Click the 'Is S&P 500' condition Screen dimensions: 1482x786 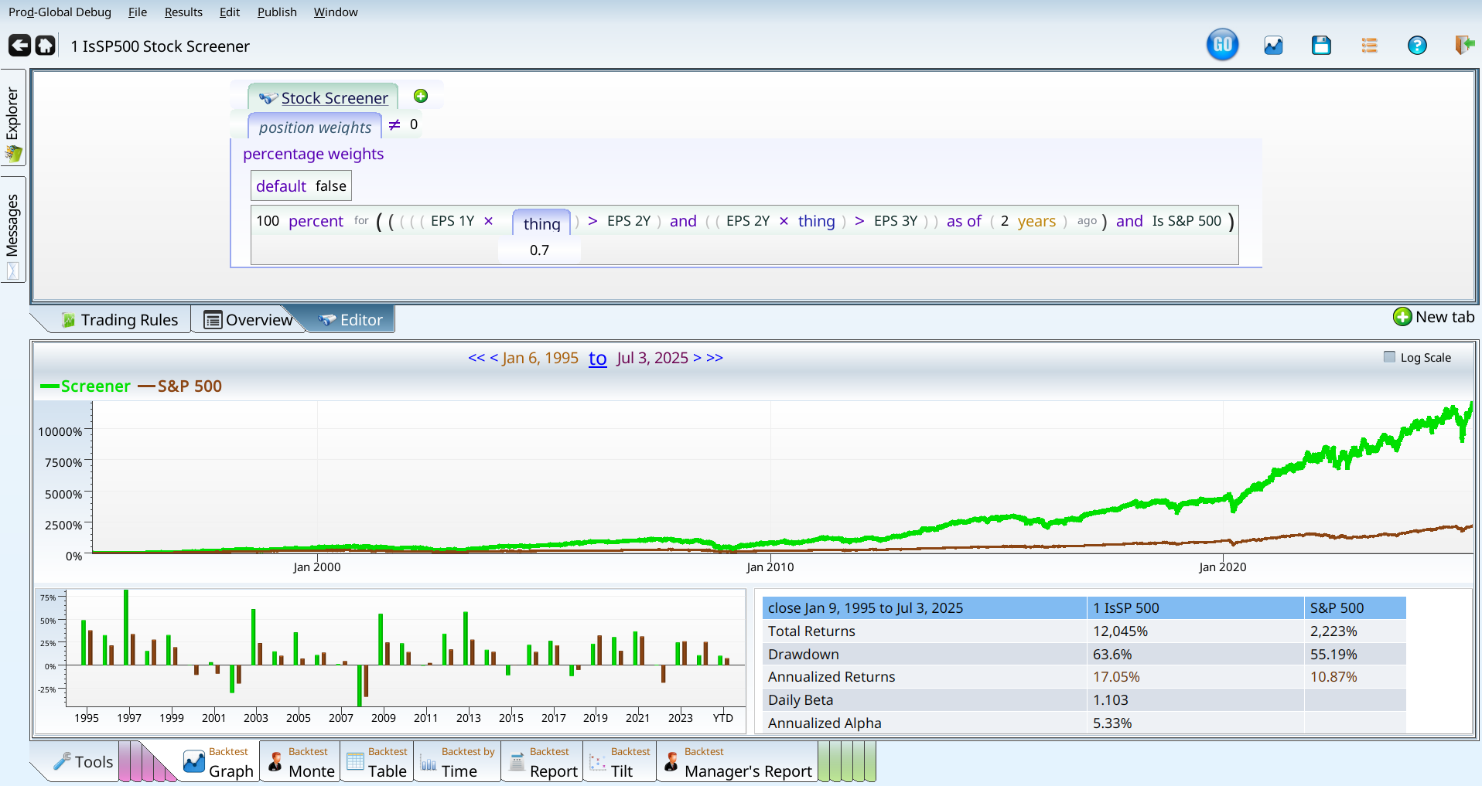(x=1187, y=221)
